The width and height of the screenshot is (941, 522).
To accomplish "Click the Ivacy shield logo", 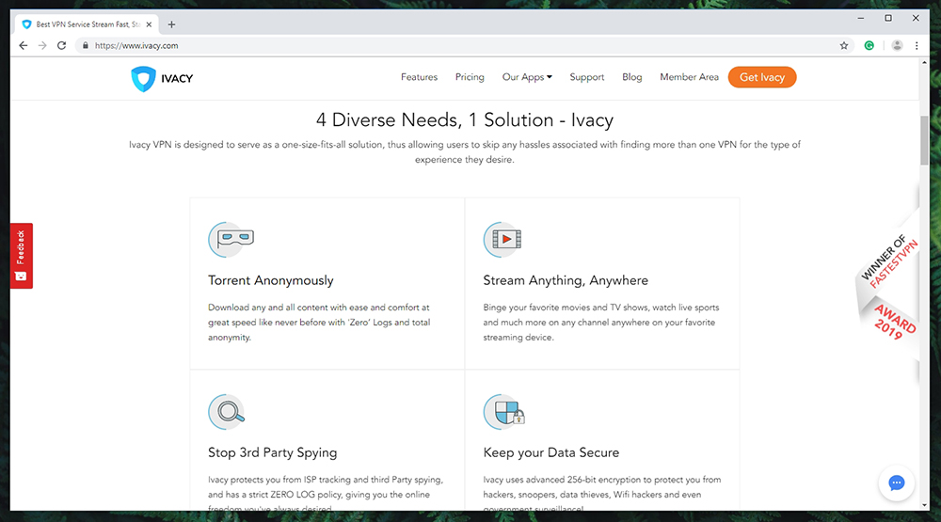I will [143, 79].
